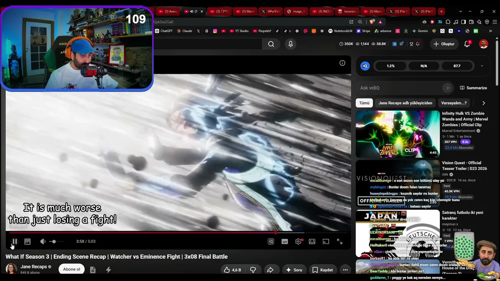This screenshot has width=500, height=281.
Task: Switch to the image_1 browser tab
Action: point(296,11)
